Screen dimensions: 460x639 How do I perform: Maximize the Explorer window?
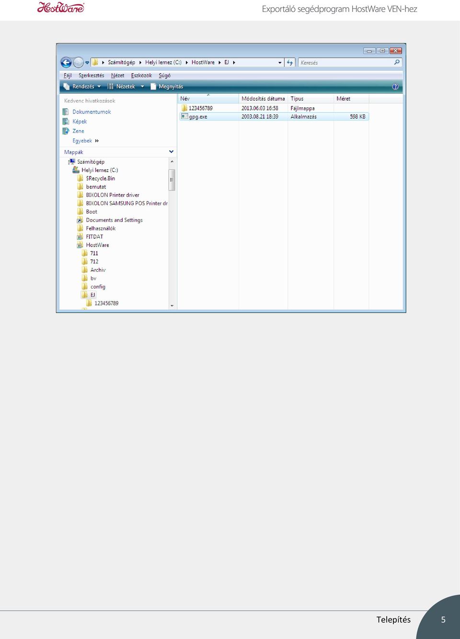(382, 51)
